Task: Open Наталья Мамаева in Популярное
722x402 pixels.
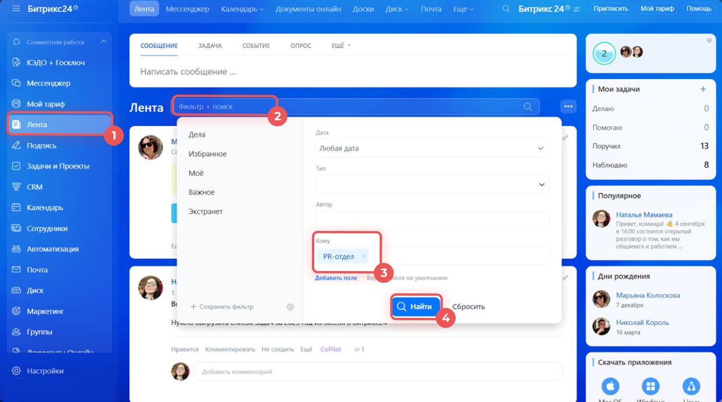Action: 644,214
